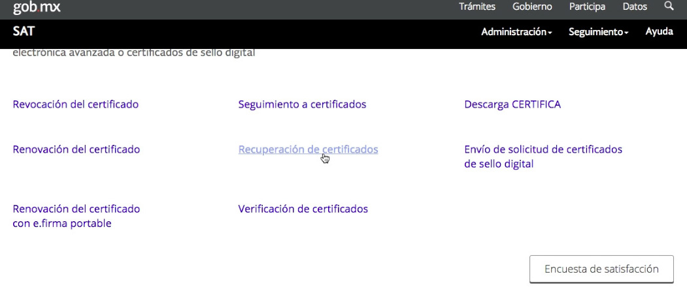687x291 pixels.
Task: Select Recuperación de certificados link
Action: point(308,149)
